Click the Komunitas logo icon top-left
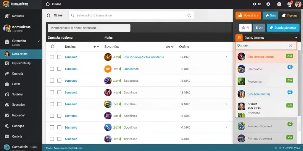 6,4
